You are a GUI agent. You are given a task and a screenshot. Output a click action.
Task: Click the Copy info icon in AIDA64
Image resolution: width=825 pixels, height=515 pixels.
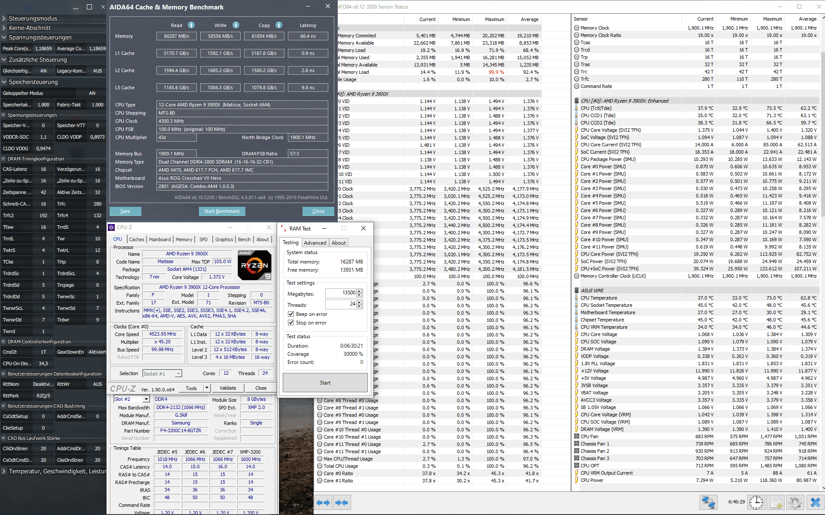[279, 25]
